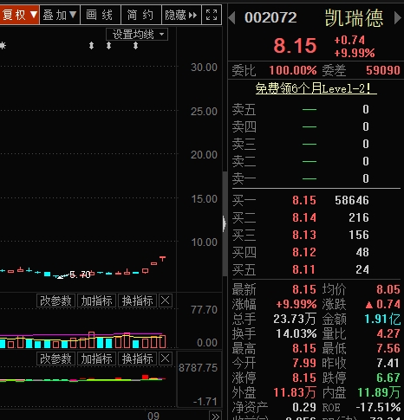Click the 昨收 value 7.41

click(x=388, y=363)
